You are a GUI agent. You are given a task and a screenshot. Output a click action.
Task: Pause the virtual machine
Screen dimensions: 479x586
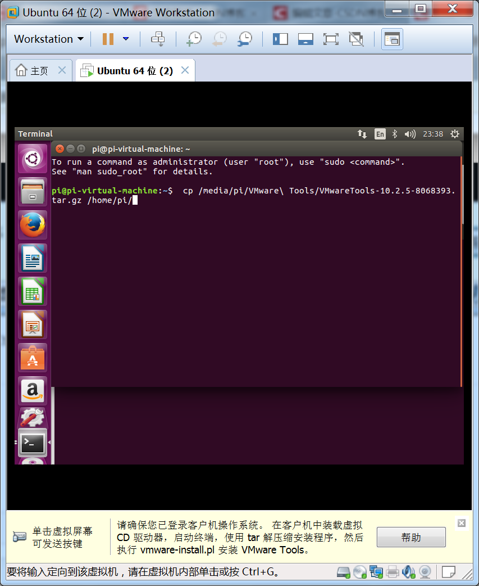coord(108,39)
